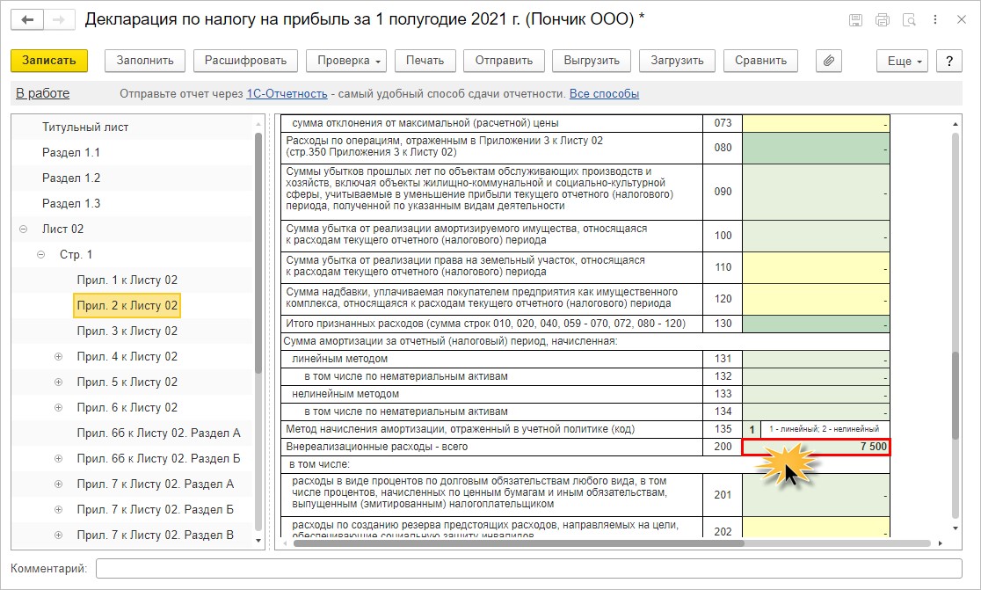This screenshot has height=590, width=981.
Task: Select Прил. 3 к Листу 02
Action: coord(127,331)
